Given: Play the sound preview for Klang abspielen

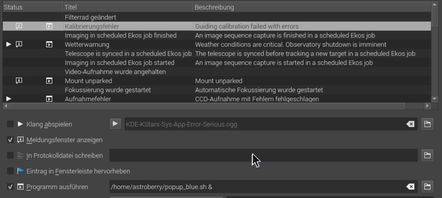Looking at the screenshot, I should click(115, 124).
